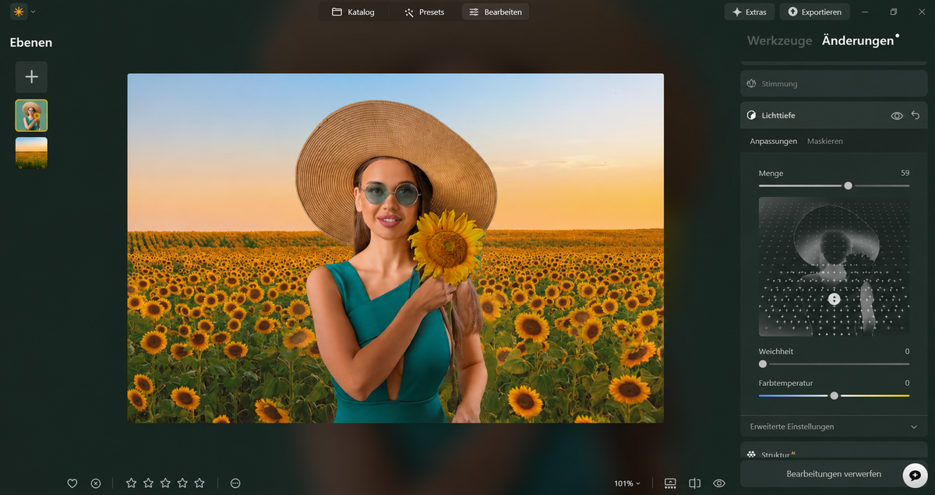Screen dimensions: 935x495
Task: Click the Bearbeiten sliders icon
Action: (474, 12)
